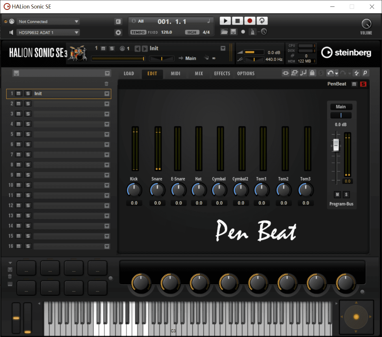Click the musical notes toolbar icon
The image size is (382, 337).
[303, 73]
